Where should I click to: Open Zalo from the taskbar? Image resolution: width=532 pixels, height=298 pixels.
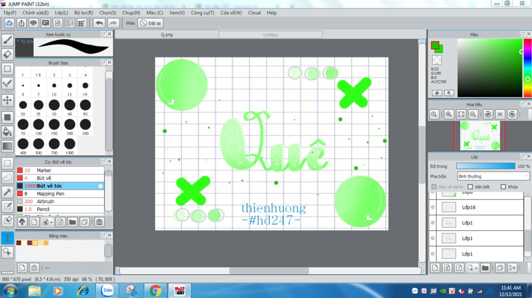pos(108,291)
